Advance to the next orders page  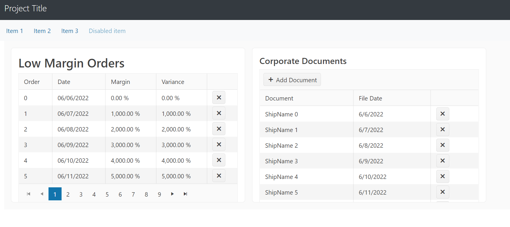172,194
